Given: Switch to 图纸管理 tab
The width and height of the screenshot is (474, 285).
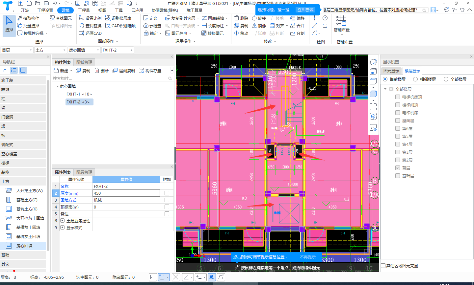Looking at the screenshot, I should tap(84, 62).
